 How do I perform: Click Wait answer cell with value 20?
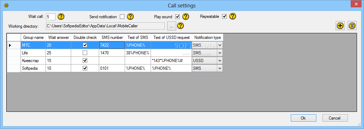click(59, 45)
